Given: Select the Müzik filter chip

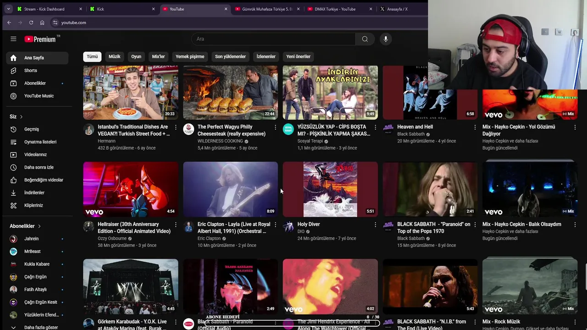Looking at the screenshot, I should [115, 56].
